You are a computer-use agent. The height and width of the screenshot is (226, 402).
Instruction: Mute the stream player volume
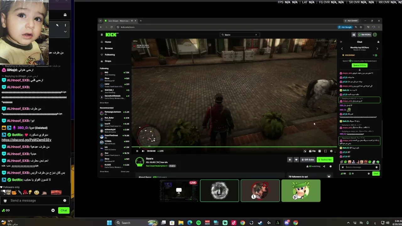[x=143, y=151]
